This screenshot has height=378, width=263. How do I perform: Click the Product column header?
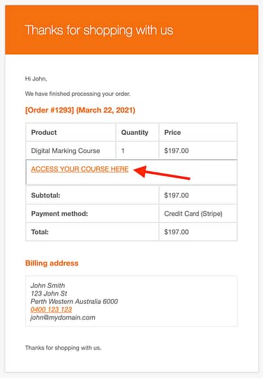(x=44, y=132)
